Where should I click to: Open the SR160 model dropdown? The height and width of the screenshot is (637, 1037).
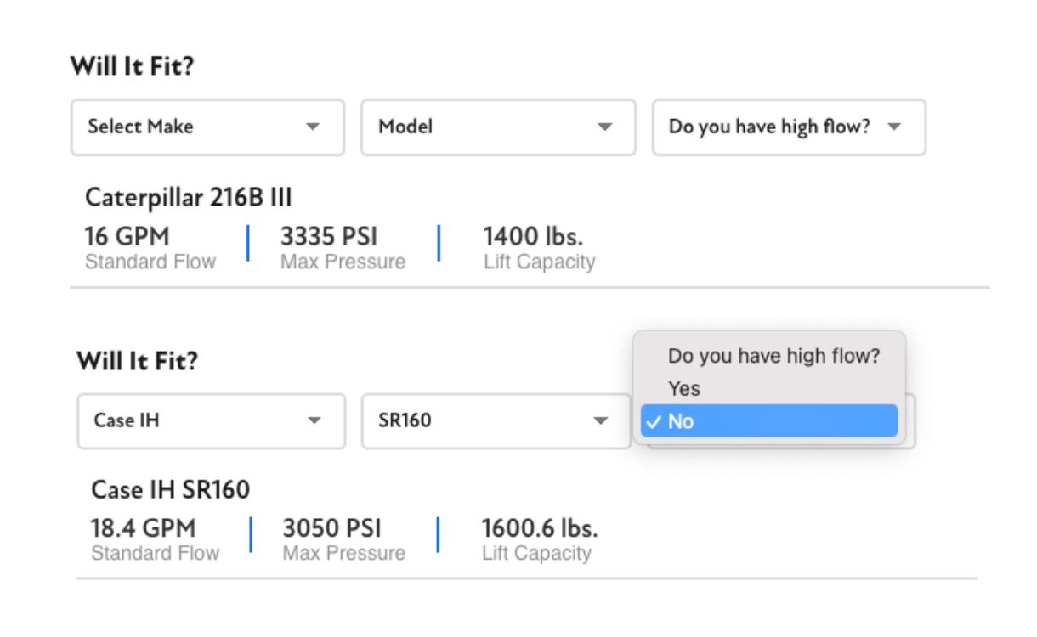click(x=497, y=420)
